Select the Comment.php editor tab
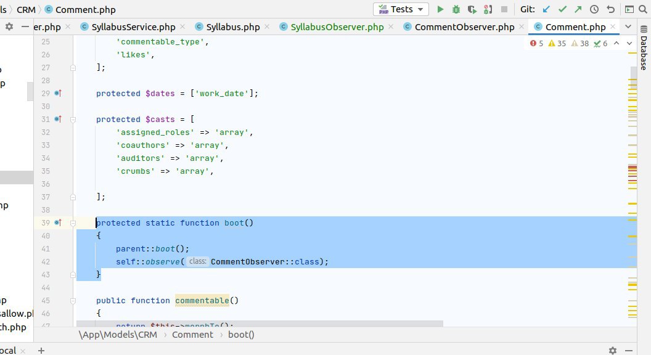This screenshot has width=651, height=355. tap(575, 27)
